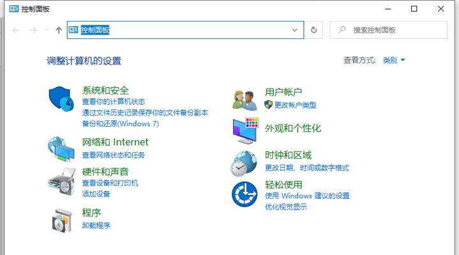Refresh the control panel view
Screen dimensions: 459x255
[313, 30]
